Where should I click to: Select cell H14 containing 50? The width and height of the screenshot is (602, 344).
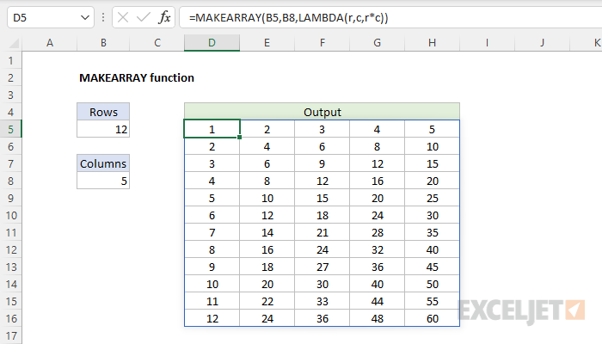pyautogui.click(x=432, y=284)
